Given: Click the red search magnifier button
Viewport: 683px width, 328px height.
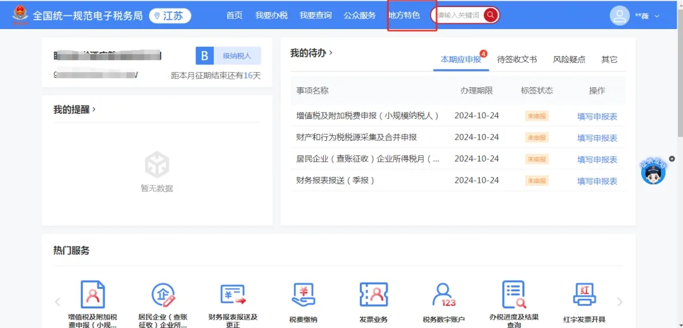Looking at the screenshot, I should coord(491,15).
